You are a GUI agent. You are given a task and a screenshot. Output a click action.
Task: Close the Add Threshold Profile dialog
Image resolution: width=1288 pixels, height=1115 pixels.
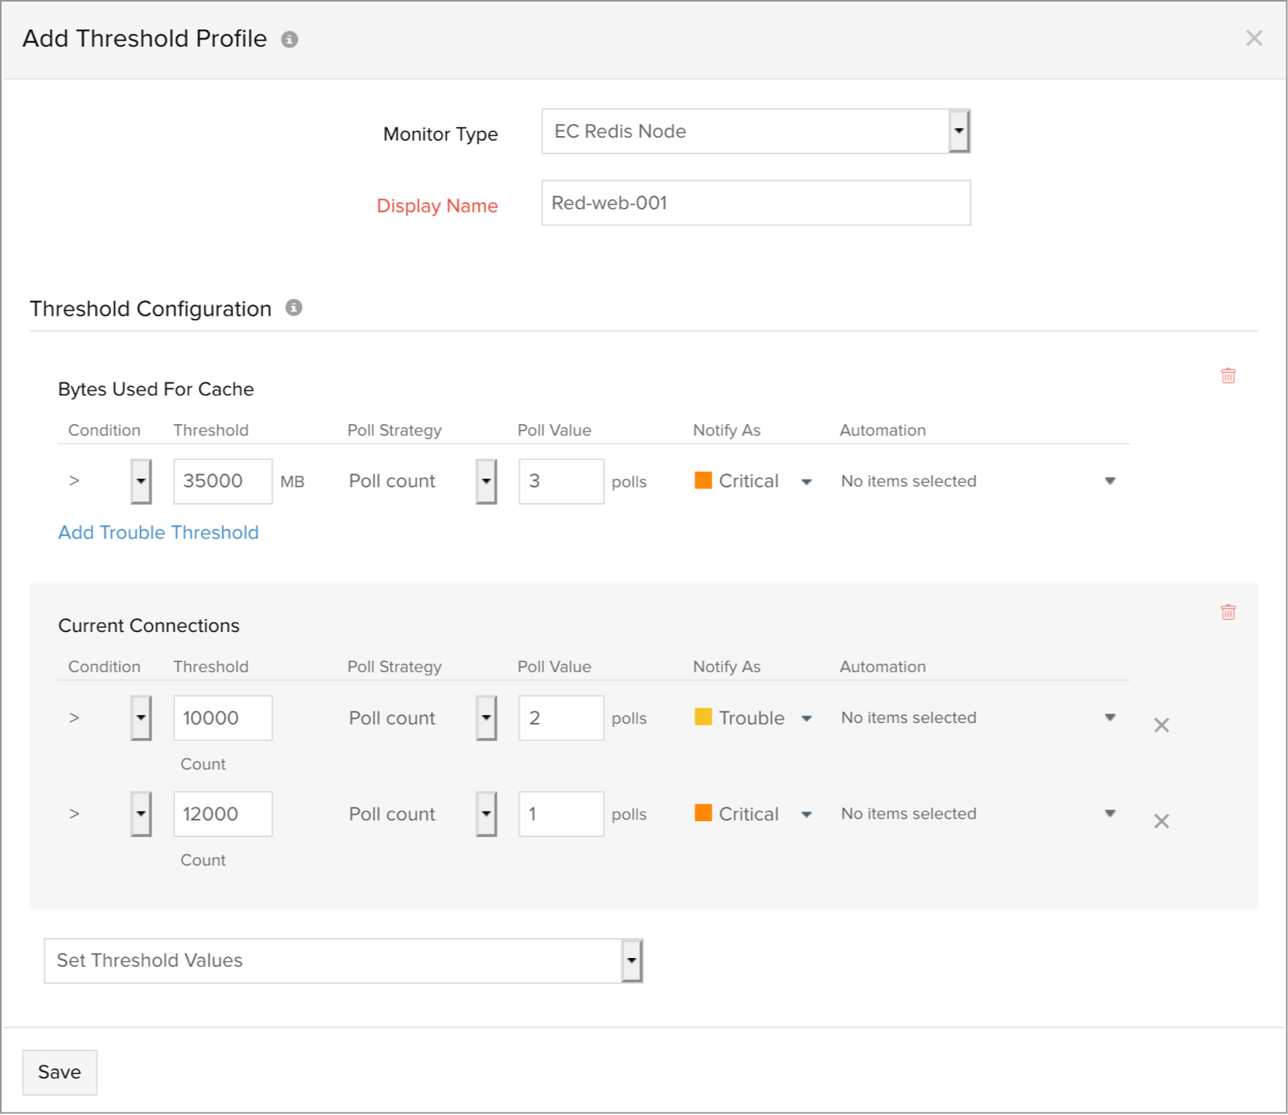pos(1253,38)
